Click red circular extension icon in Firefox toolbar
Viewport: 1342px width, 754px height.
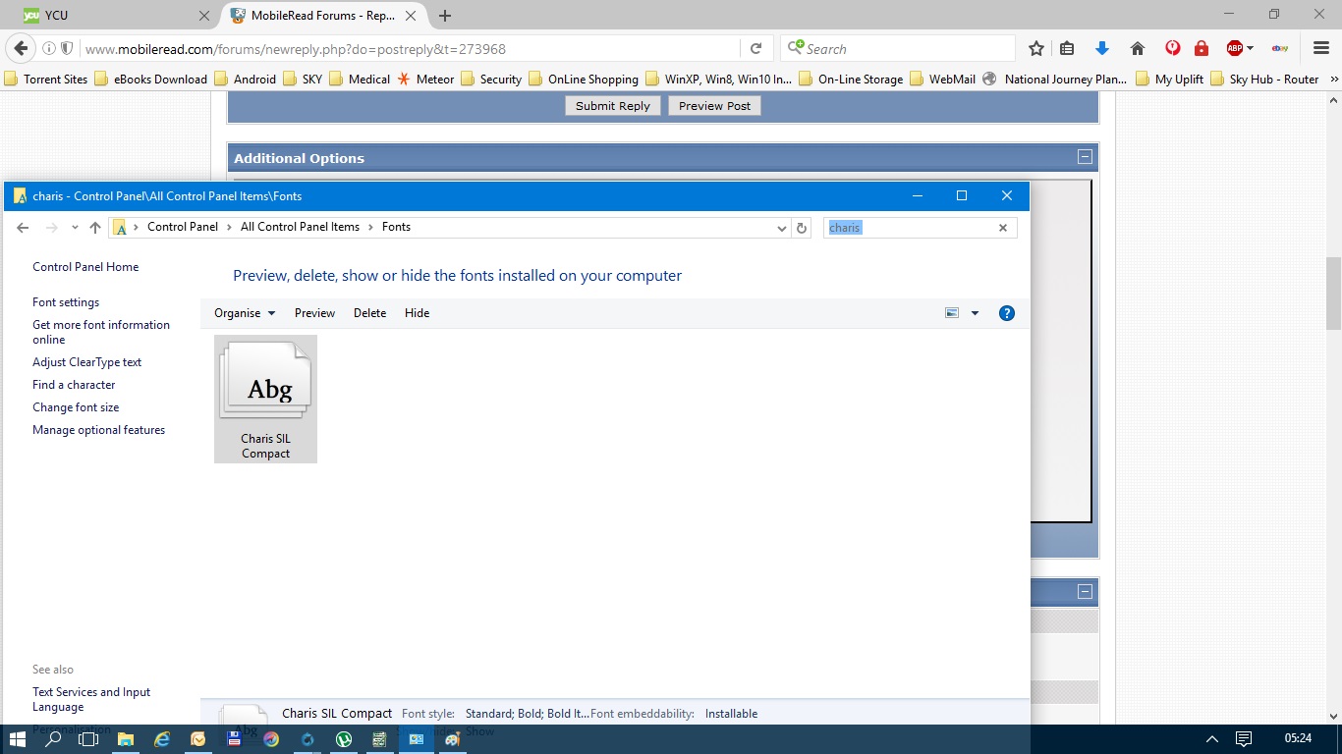coord(1173,48)
